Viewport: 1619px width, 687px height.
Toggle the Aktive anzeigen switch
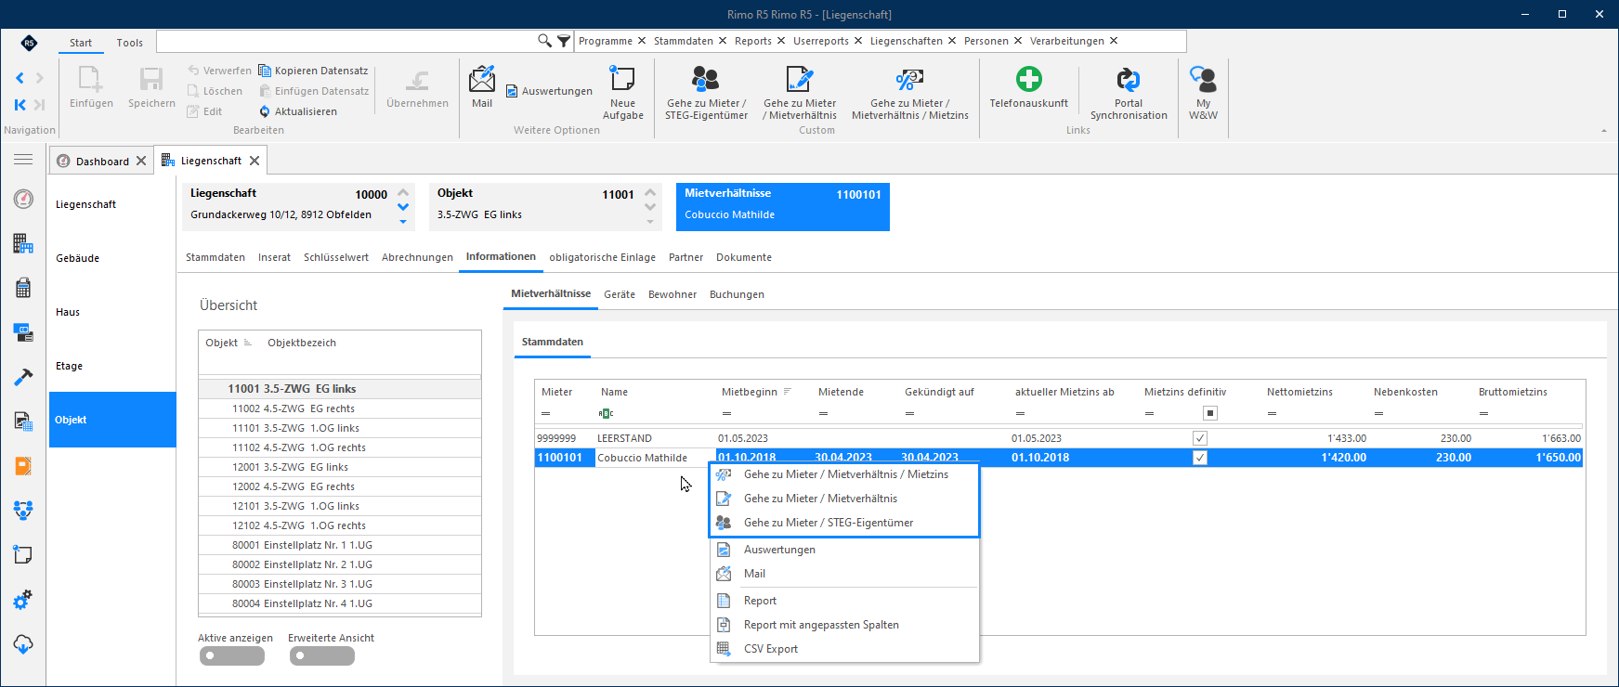[x=231, y=655]
